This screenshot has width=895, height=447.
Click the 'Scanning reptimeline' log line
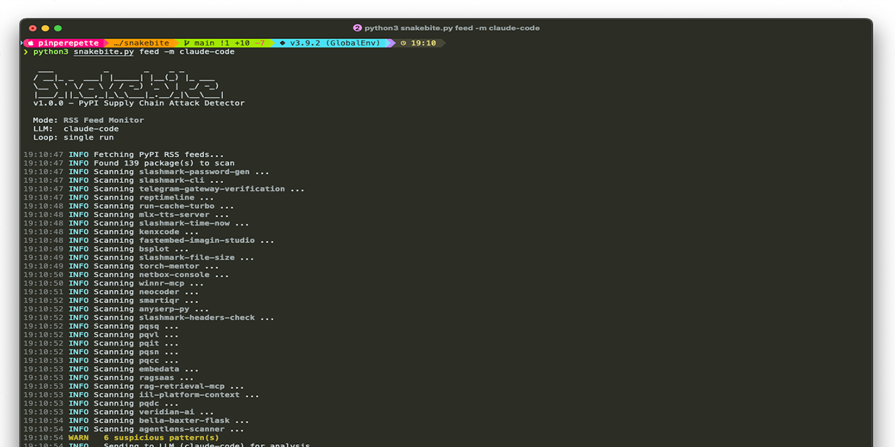tap(119, 198)
